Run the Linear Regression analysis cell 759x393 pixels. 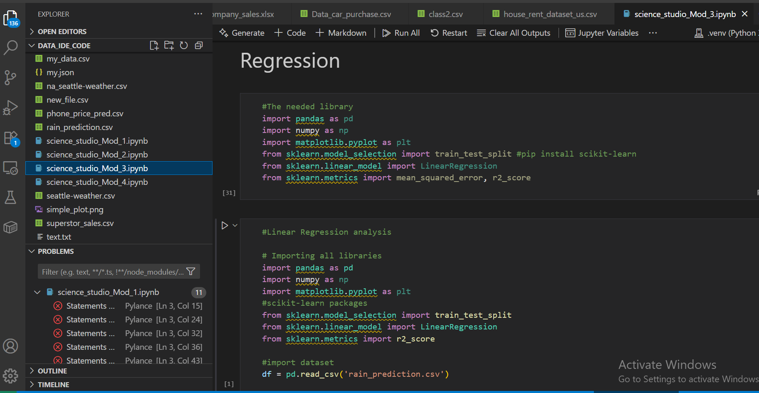click(x=225, y=226)
